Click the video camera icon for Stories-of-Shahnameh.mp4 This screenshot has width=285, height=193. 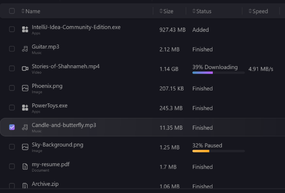point(25,69)
